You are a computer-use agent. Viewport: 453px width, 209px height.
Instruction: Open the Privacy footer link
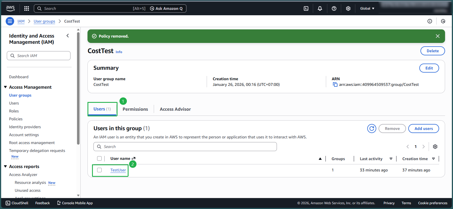click(x=389, y=203)
